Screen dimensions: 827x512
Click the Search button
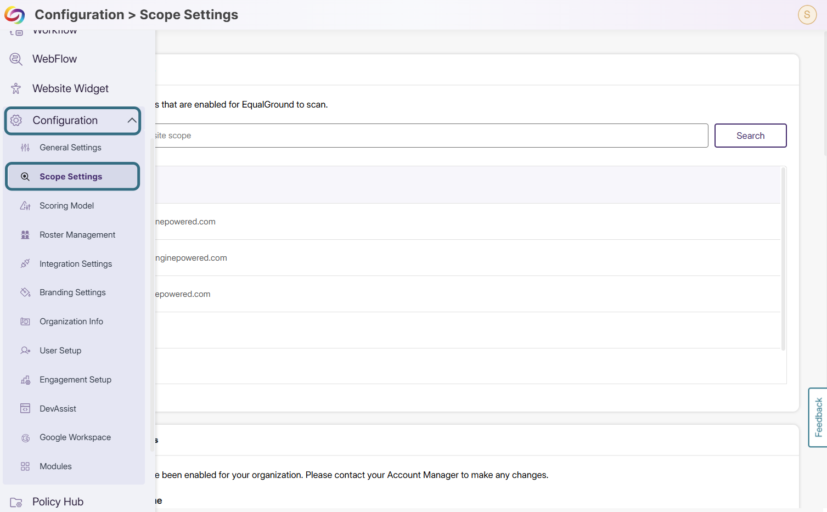tap(750, 136)
